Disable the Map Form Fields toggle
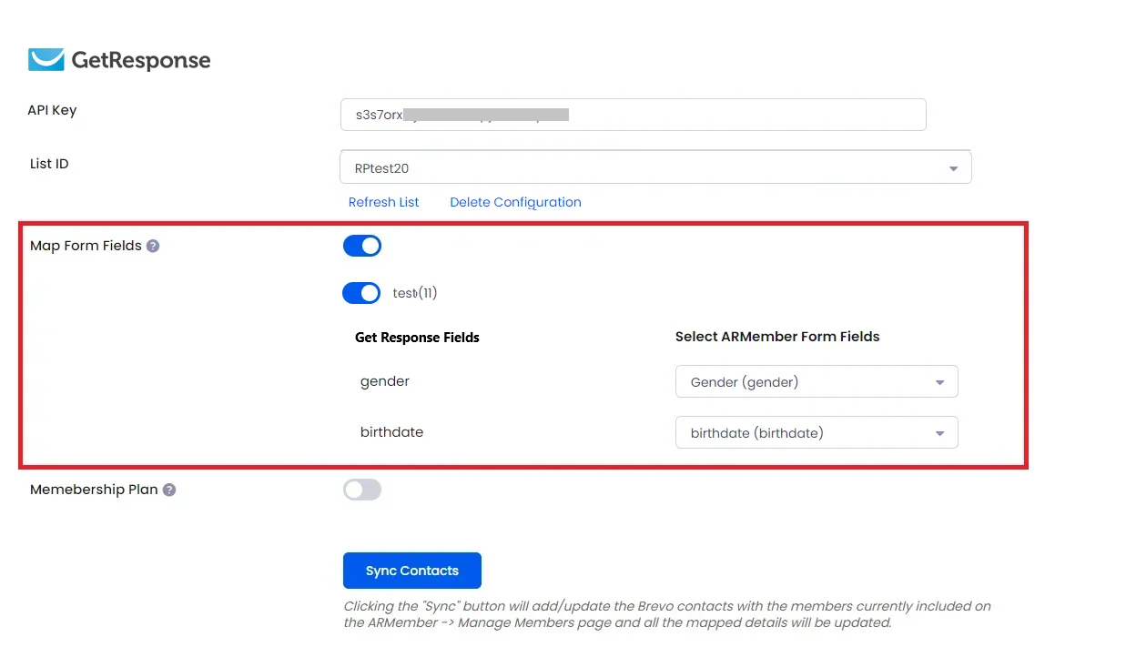 pos(362,246)
